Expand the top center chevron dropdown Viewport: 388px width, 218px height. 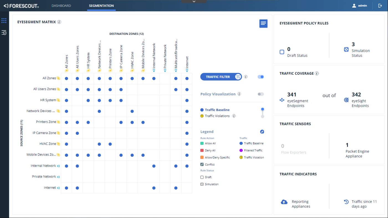pyautogui.click(x=194, y=1)
